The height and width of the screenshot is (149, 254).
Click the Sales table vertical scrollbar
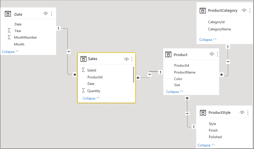[134, 74]
